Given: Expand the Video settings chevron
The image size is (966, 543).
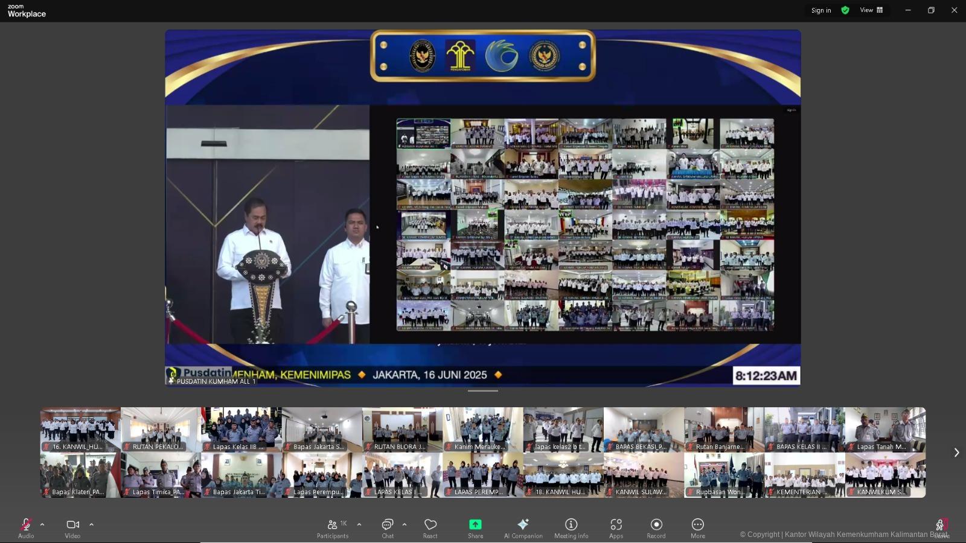Looking at the screenshot, I should pyautogui.click(x=92, y=524).
